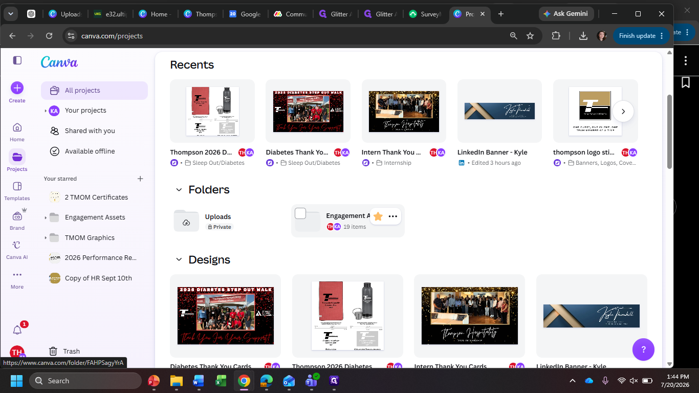Click the Canva logo
This screenshot has width=699, height=393.
click(59, 62)
